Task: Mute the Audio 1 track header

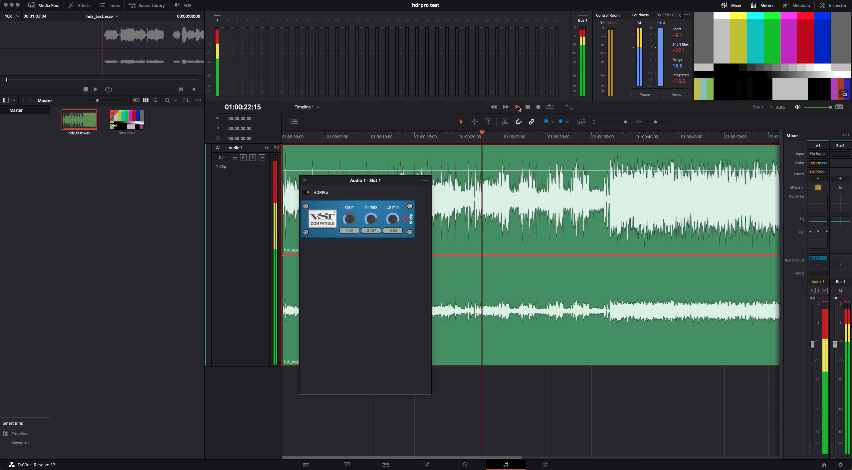Action: point(262,158)
